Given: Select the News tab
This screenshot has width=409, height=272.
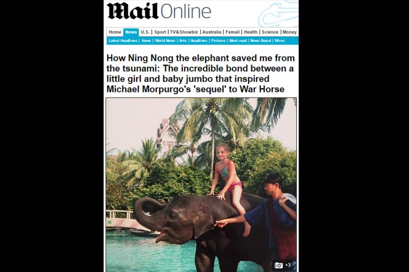Looking at the screenshot, I should coord(131,32).
